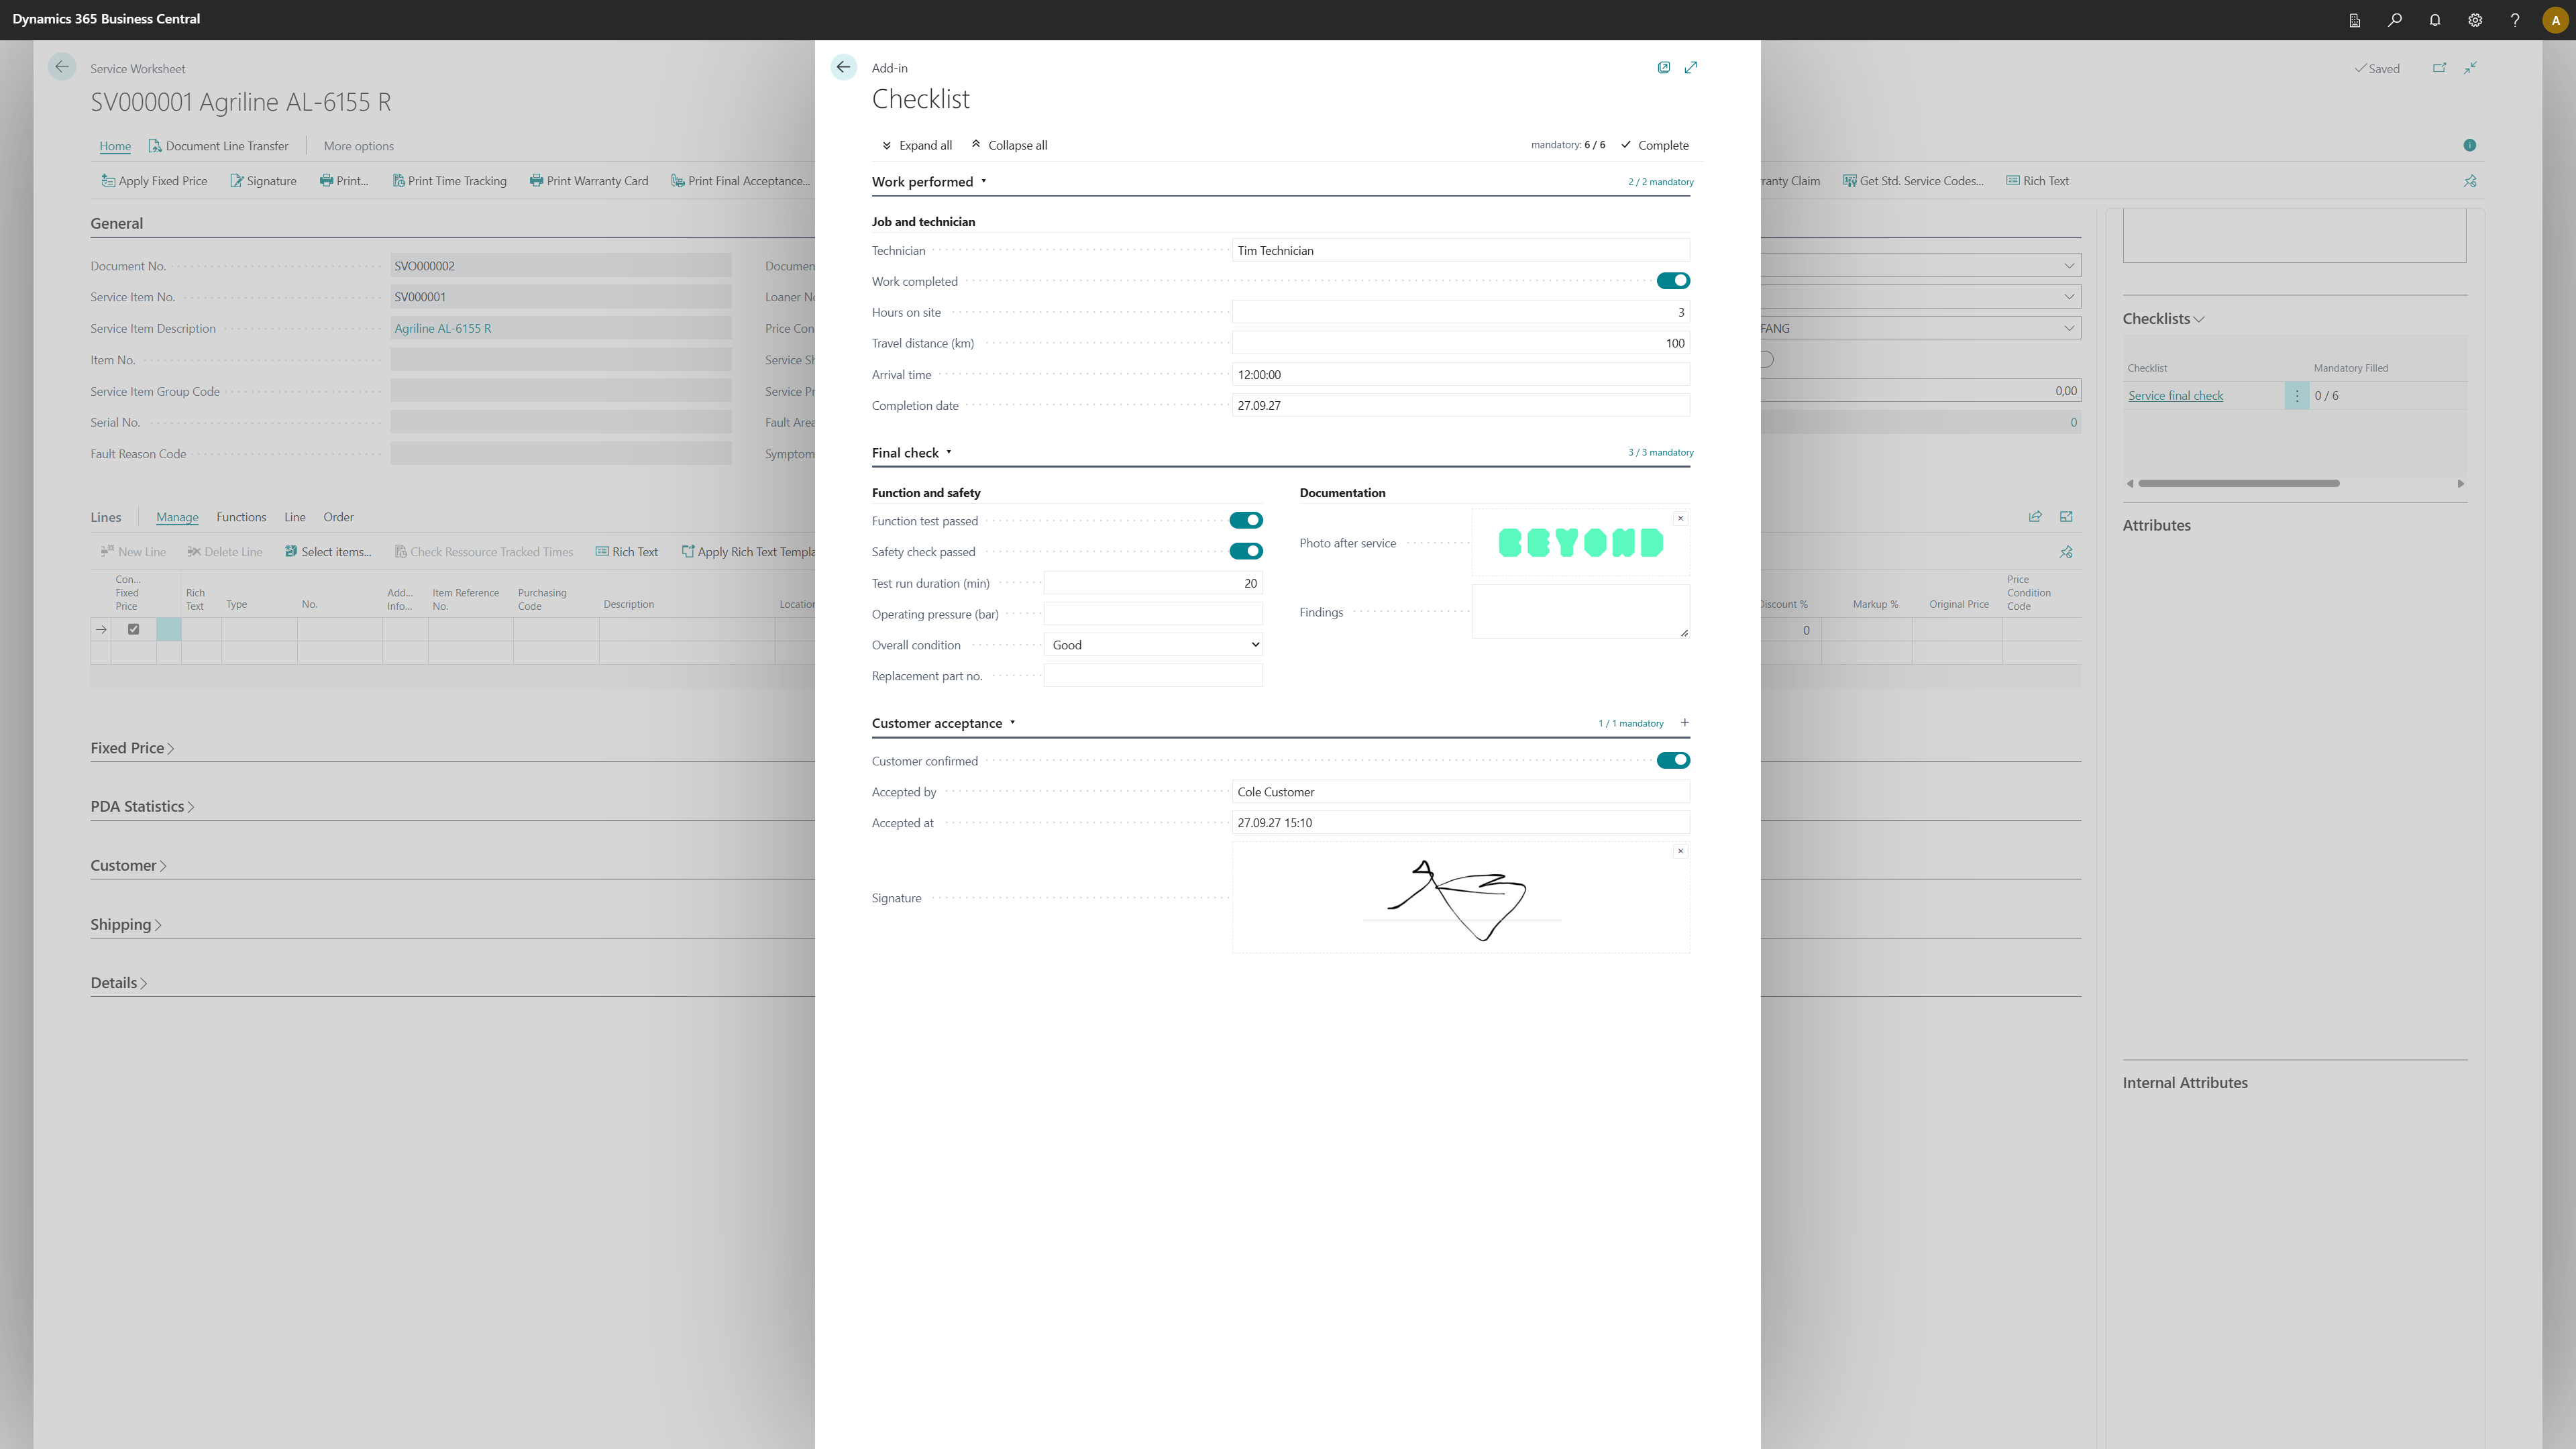Click the Checklists horizontal scrollbar
This screenshot has height=1449, width=2576.
(x=2238, y=483)
